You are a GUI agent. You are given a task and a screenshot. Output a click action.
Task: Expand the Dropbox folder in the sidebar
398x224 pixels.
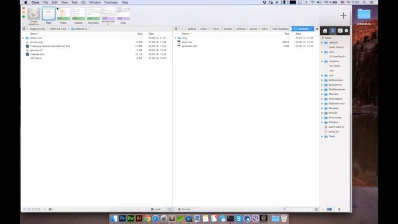click(322, 123)
